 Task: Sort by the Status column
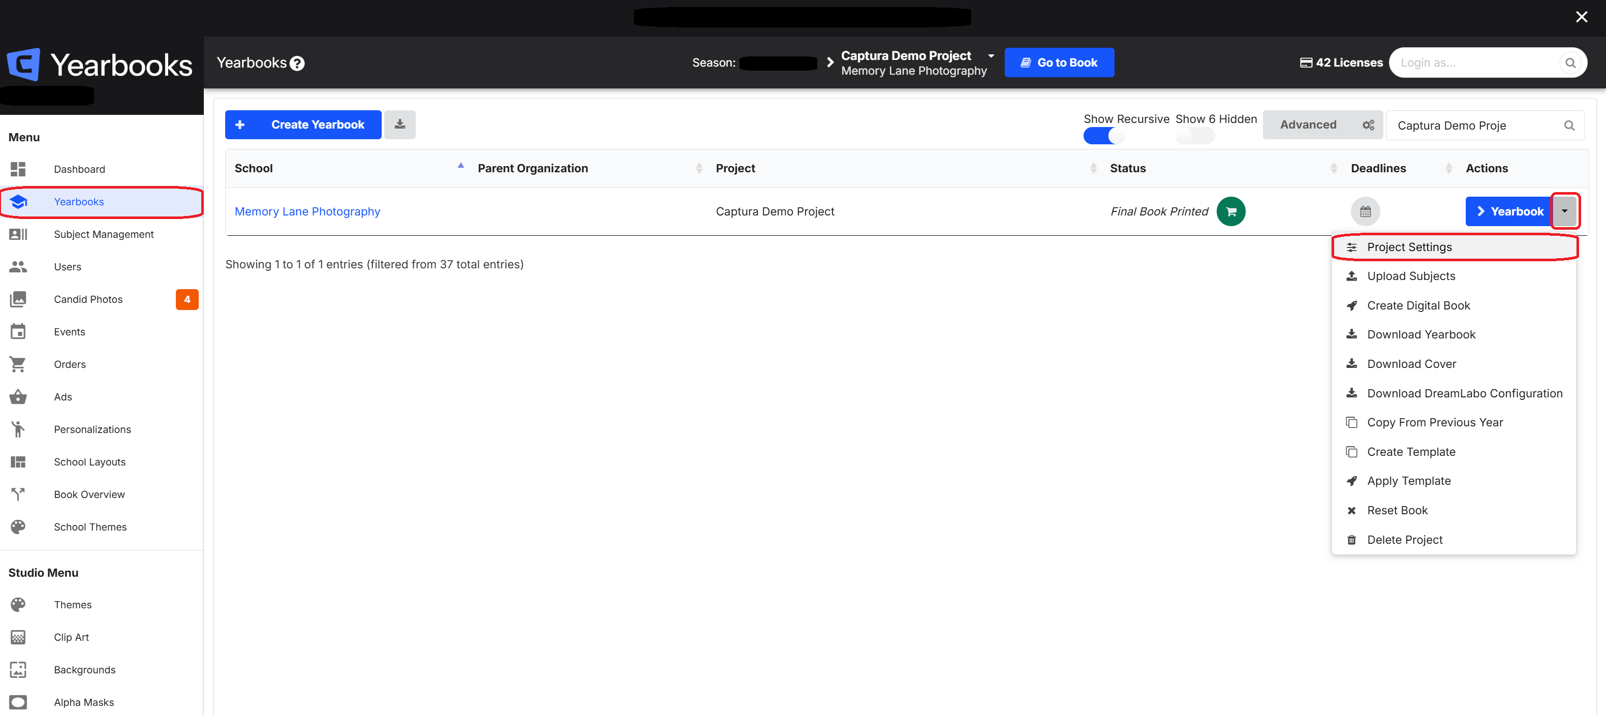coord(1222,168)
